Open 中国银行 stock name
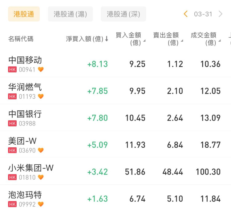 pyautogui.click(x=25, y=114)
